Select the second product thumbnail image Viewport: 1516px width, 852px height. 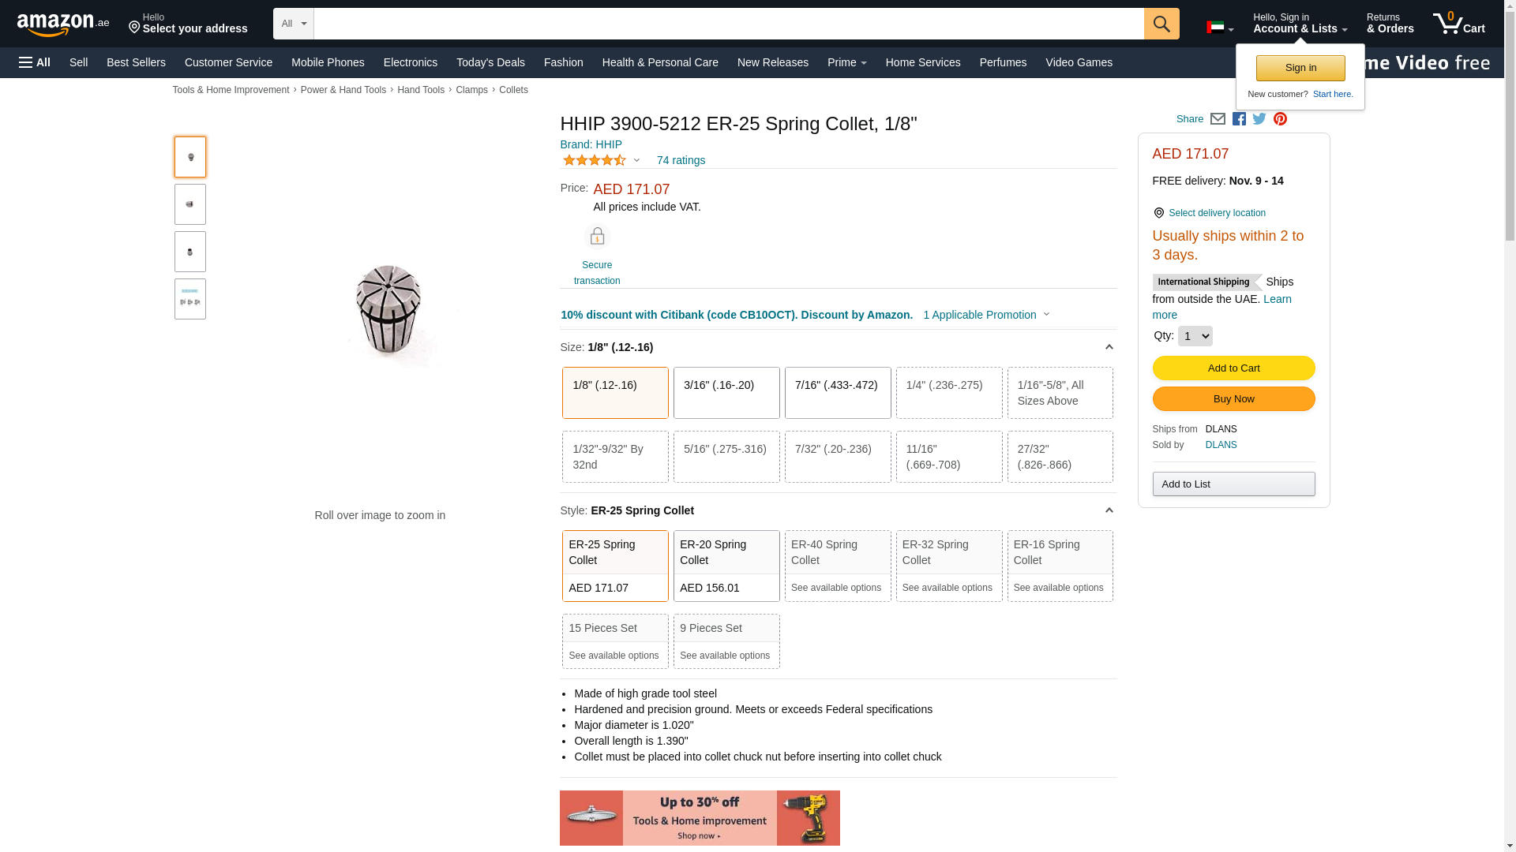point(190,204)
